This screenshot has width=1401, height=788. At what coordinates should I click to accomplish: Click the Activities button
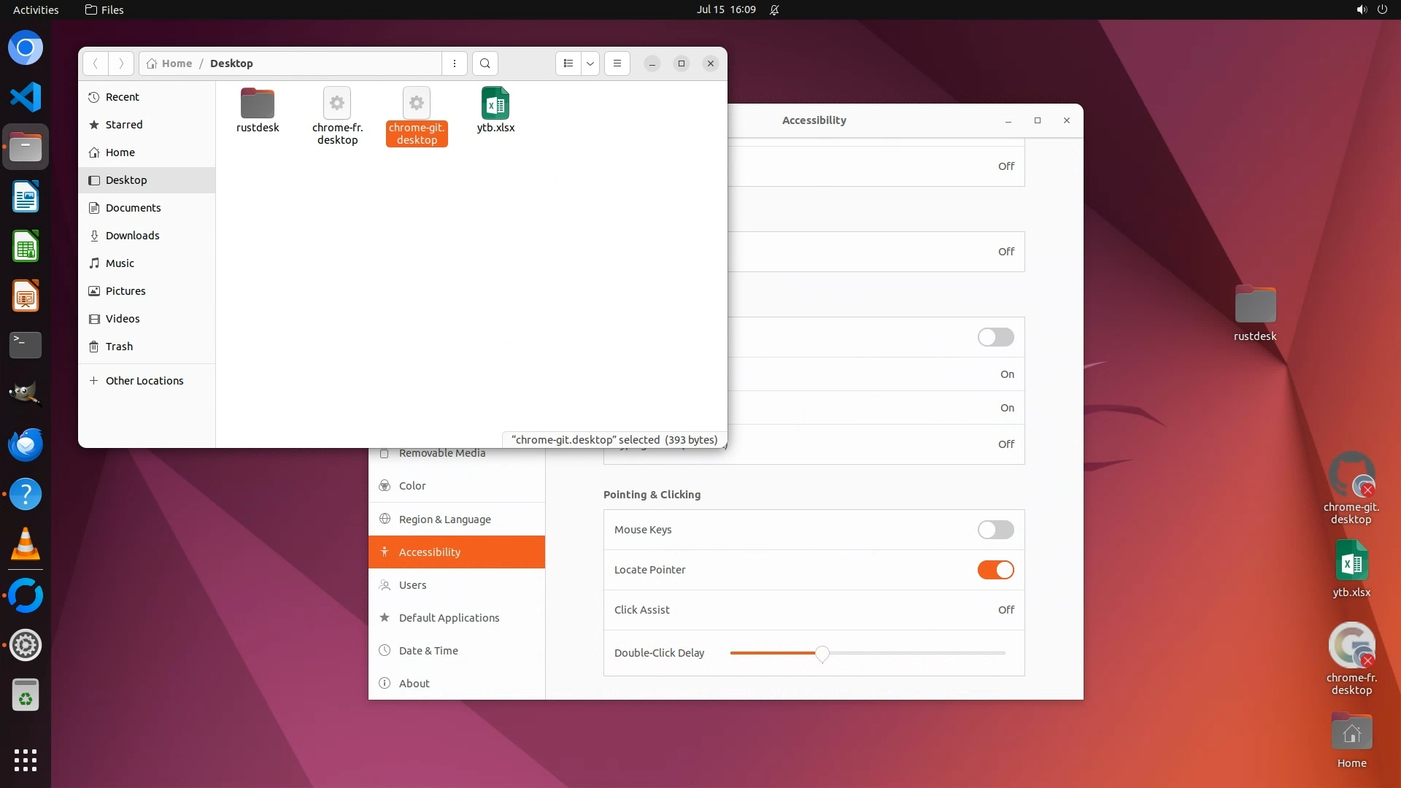coord(36,9)
